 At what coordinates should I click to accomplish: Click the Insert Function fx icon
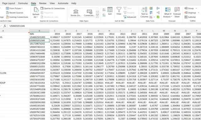[x=5, y=26]
